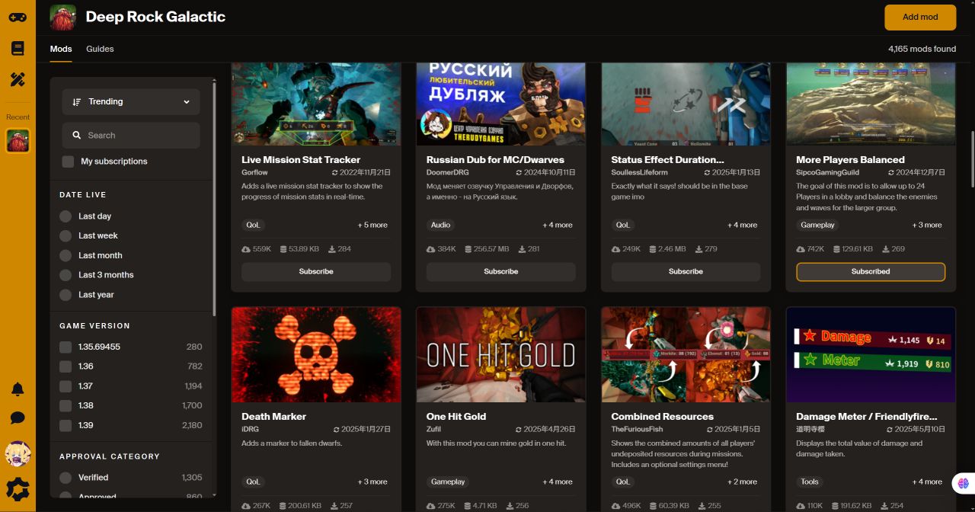Select Verified approval category

(x=66, y=478)
